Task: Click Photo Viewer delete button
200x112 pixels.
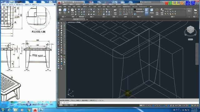Action: click(x=47, y=105)
